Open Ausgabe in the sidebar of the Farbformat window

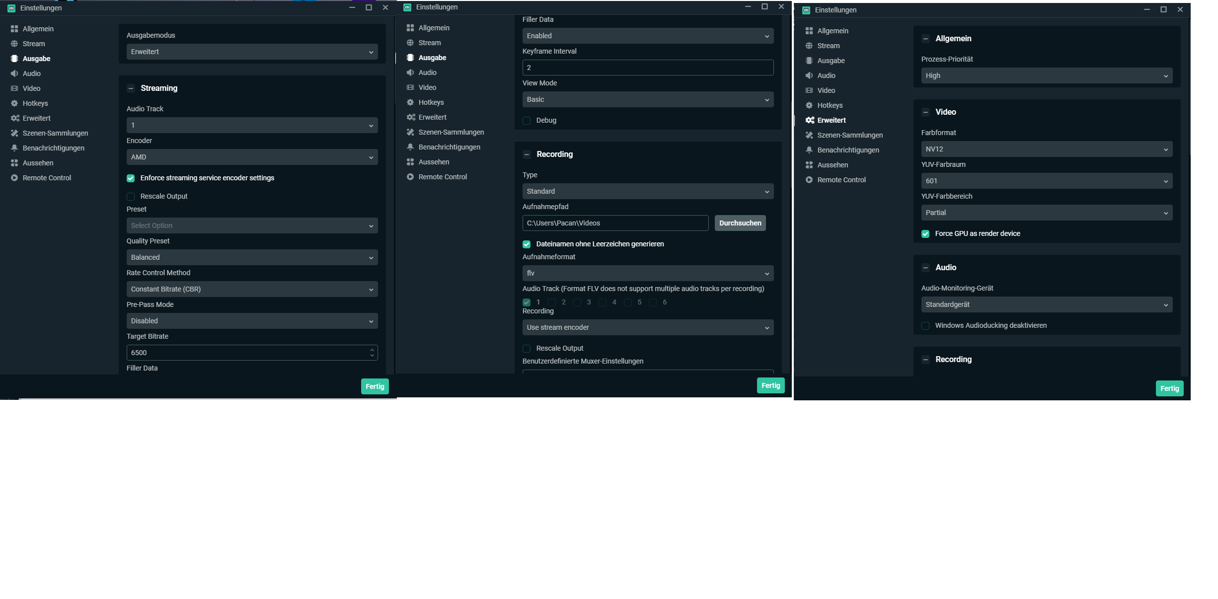(x=831, y=61)
